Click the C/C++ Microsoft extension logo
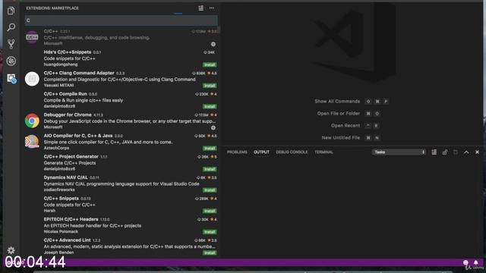486x273 pixels. 32,37
